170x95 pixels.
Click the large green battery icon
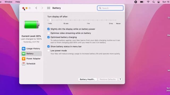[x=32, y=25]
